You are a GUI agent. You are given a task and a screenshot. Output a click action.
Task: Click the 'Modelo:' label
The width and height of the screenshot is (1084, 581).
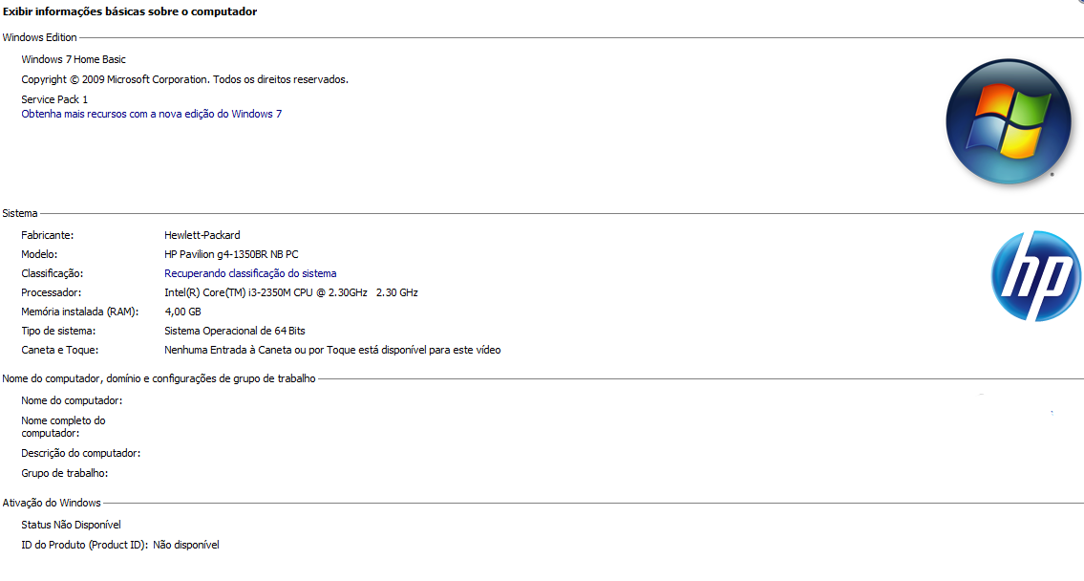pyautogui.click(x=39, y=254)
